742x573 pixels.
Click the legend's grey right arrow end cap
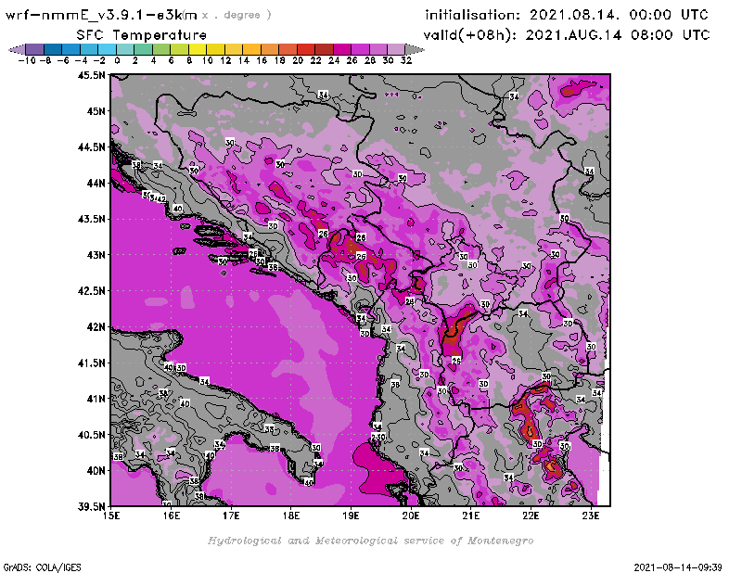pos(415,49)
